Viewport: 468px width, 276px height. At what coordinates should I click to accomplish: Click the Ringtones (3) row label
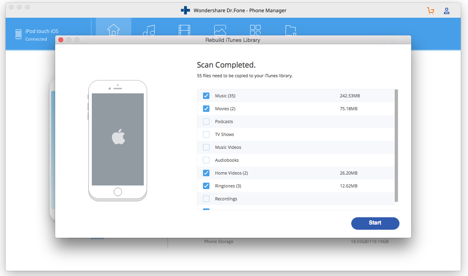pyautogui.click(x=228, y=186)
